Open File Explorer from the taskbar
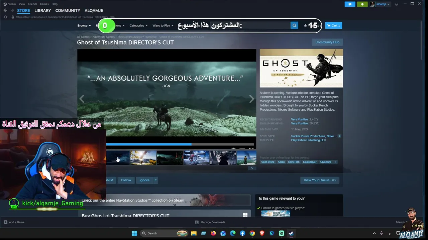This screenshot has width=428, height=240. tap(194, 233)
